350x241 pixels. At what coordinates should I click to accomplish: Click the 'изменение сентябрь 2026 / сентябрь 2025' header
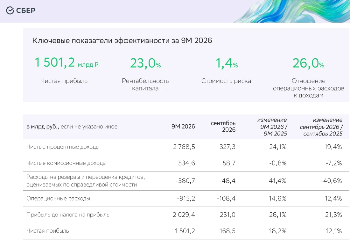coord(321,127)
